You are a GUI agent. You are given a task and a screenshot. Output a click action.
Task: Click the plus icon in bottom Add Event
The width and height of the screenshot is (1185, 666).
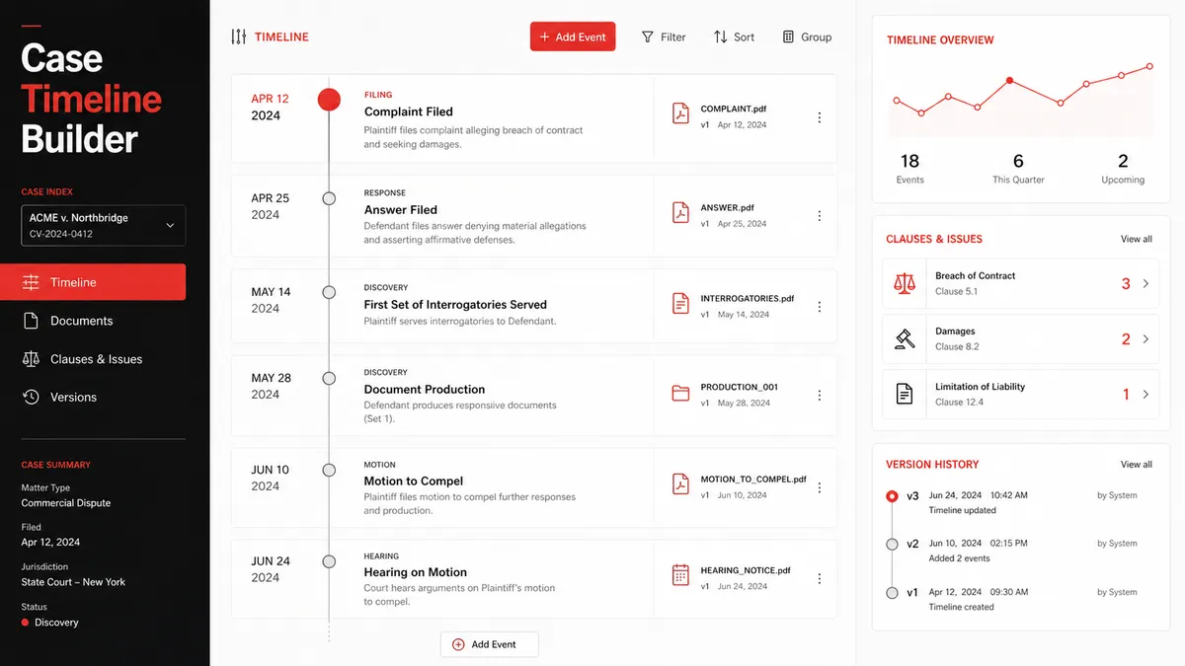click(x=458, y=644)
